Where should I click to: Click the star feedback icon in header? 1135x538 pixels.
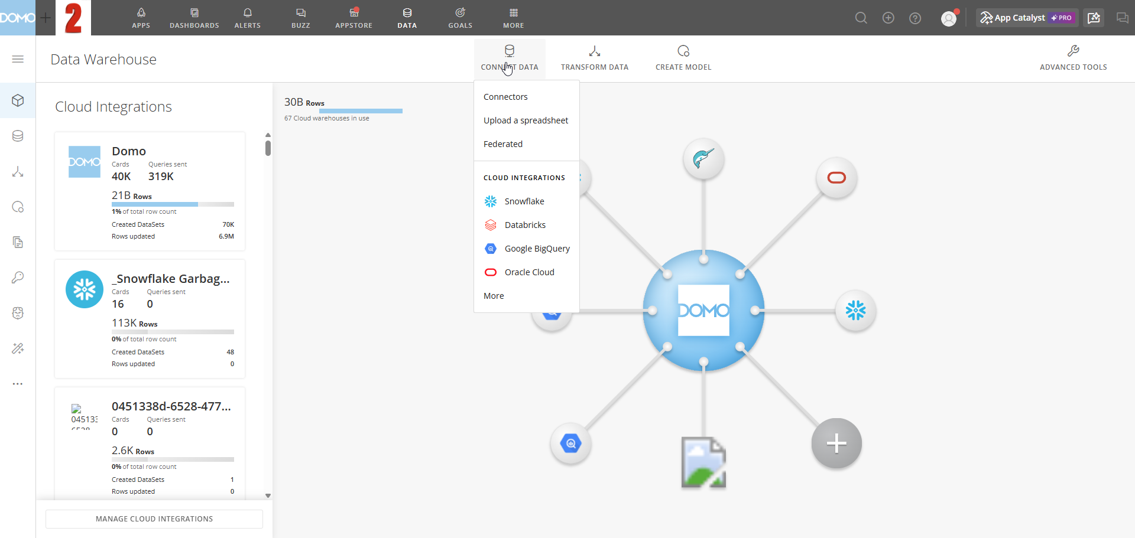[1094, 18]
